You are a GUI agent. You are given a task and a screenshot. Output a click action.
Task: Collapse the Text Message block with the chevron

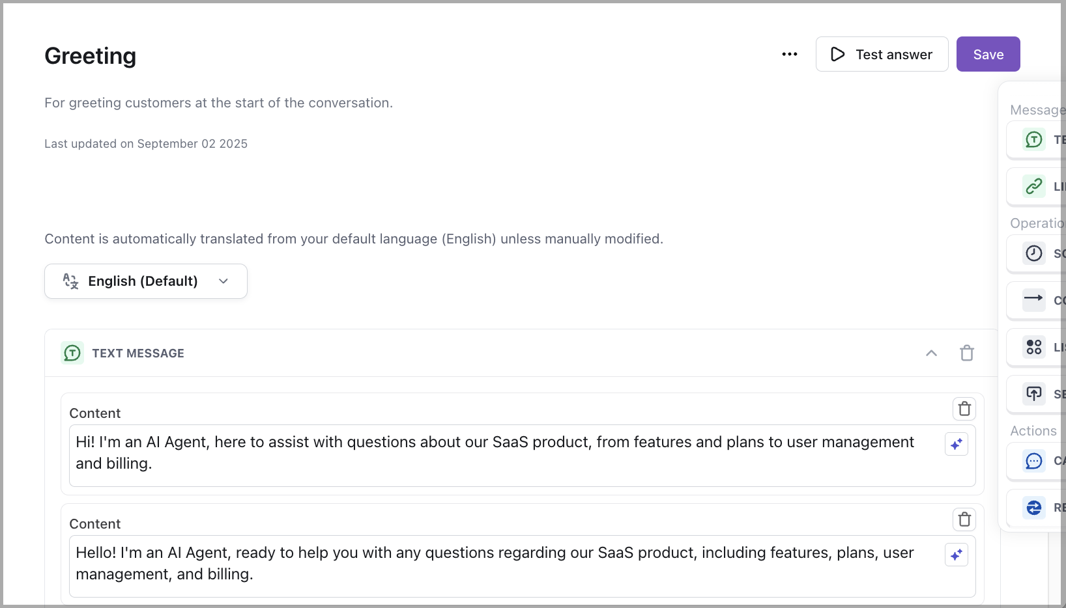(931, 353)
